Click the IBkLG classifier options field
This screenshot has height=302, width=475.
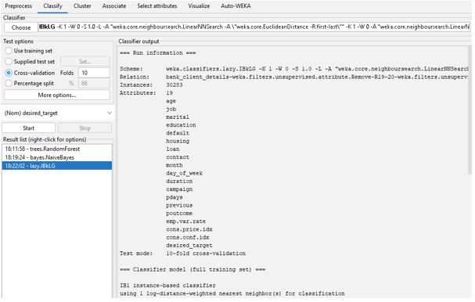[254, 27]
